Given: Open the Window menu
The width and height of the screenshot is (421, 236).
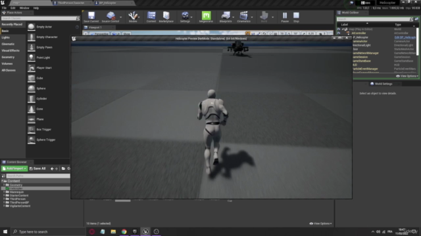Looking at the screenshot, I should (24, 8).
